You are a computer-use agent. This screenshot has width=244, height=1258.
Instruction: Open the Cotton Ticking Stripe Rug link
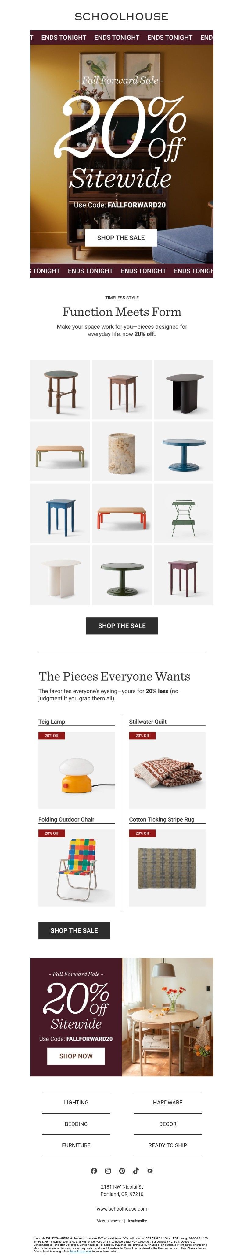click(162, 819)
